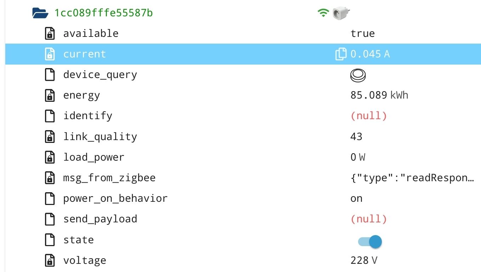The image size is (481, 272).
Task: Select device ID 1cc089fffe55587b
Action: 103,13
